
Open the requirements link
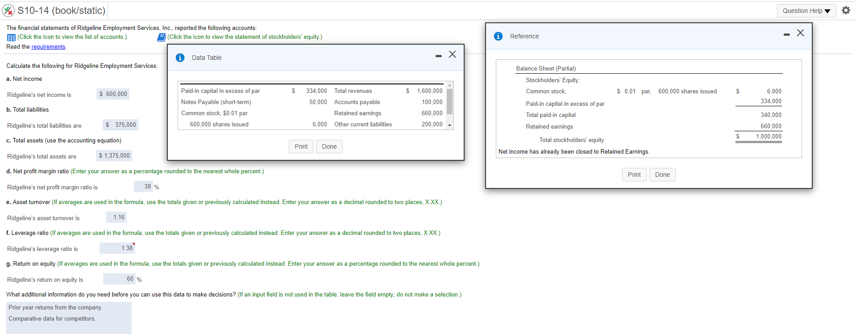pyautogui.click(x=48, y=47)
